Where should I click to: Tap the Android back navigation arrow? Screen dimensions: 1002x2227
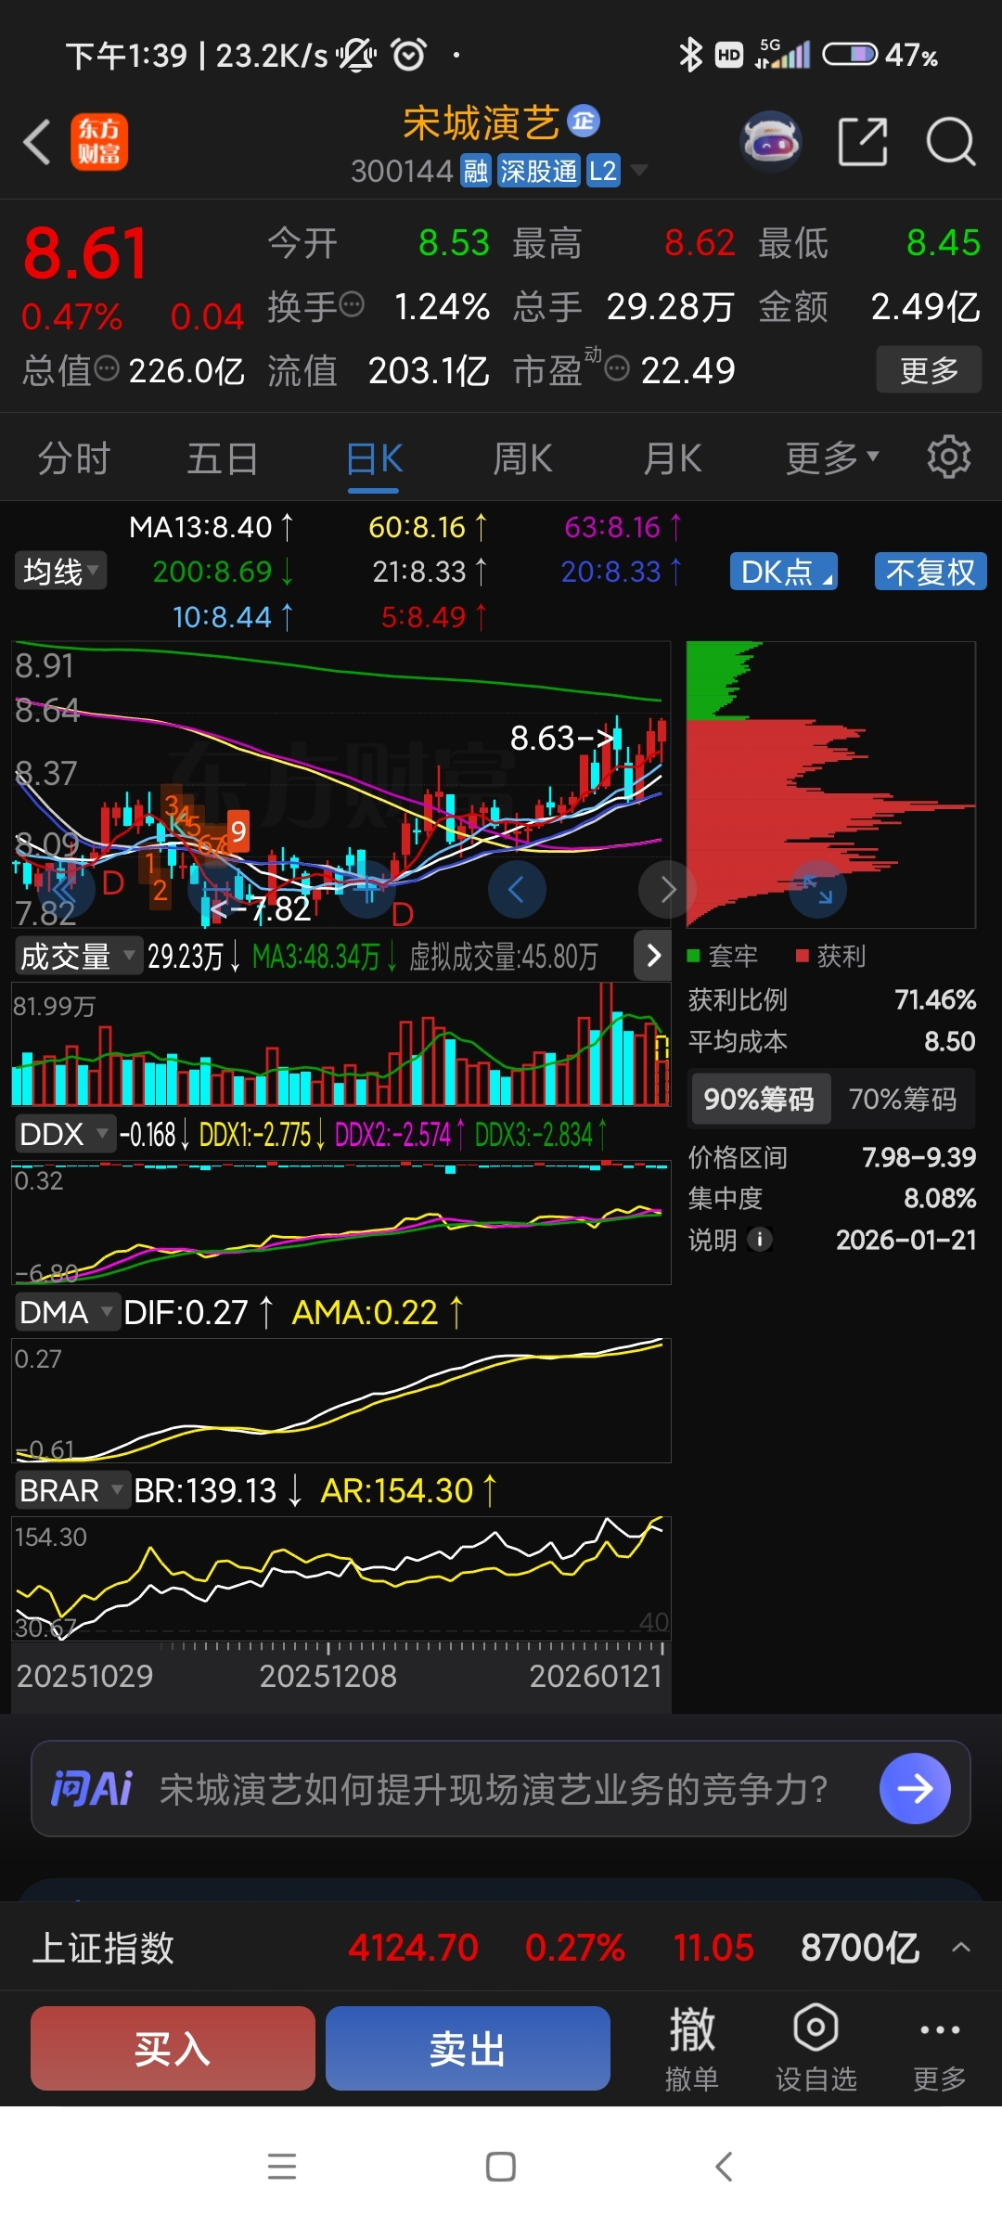point(725,2167)
